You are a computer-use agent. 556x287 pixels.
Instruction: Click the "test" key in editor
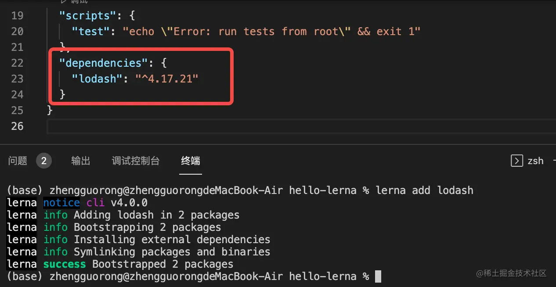[x=91, y=32]
